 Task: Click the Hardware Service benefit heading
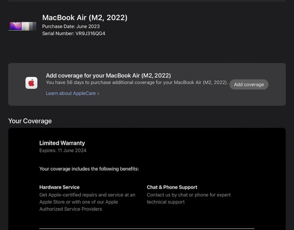[x=59, y=187]
